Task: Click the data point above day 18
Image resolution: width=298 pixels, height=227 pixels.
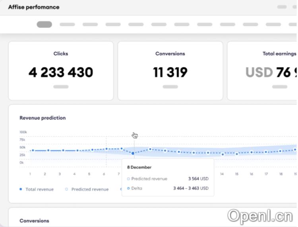Action: click(x=281, y=151)
